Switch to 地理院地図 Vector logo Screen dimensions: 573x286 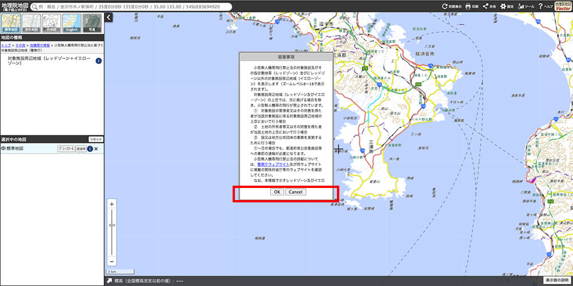[563, 6]
